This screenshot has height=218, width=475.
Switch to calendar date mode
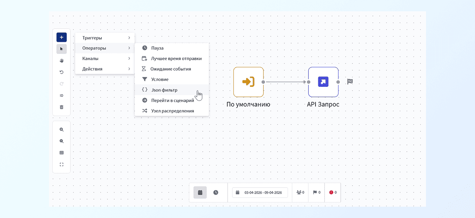pyautogui.click(x=200, y=192)
